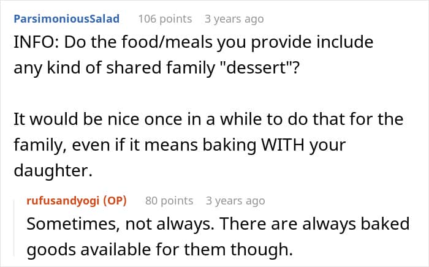Click the text "goods available for them though."
This screenshot has height=267, width=429.
pos(160,249)
